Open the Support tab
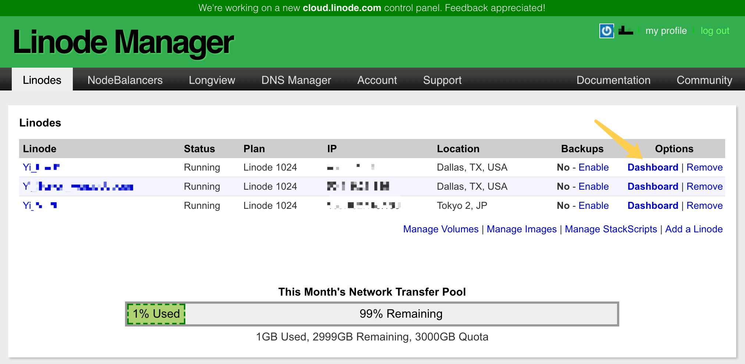Image resolution: width=745 pixels, height=364 pixels. (442, 80)
